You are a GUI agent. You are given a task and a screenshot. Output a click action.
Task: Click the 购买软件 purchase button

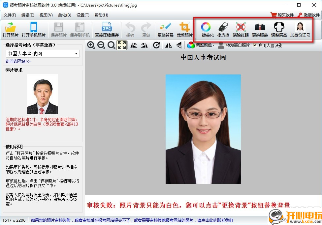click(282, 15)
